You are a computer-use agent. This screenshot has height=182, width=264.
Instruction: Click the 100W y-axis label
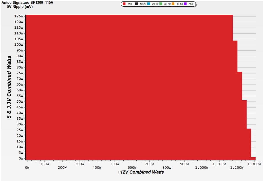pos(19,45)
